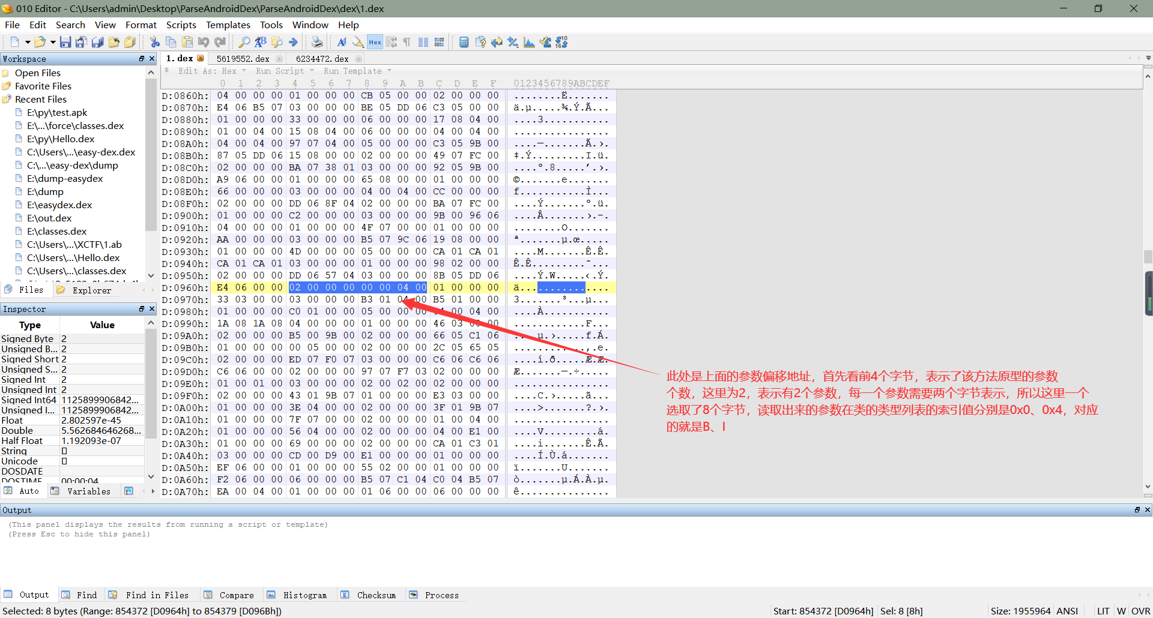The image size is (1153, 618).
Task: Open the Run Template dropdown
Action: [353, 71]
